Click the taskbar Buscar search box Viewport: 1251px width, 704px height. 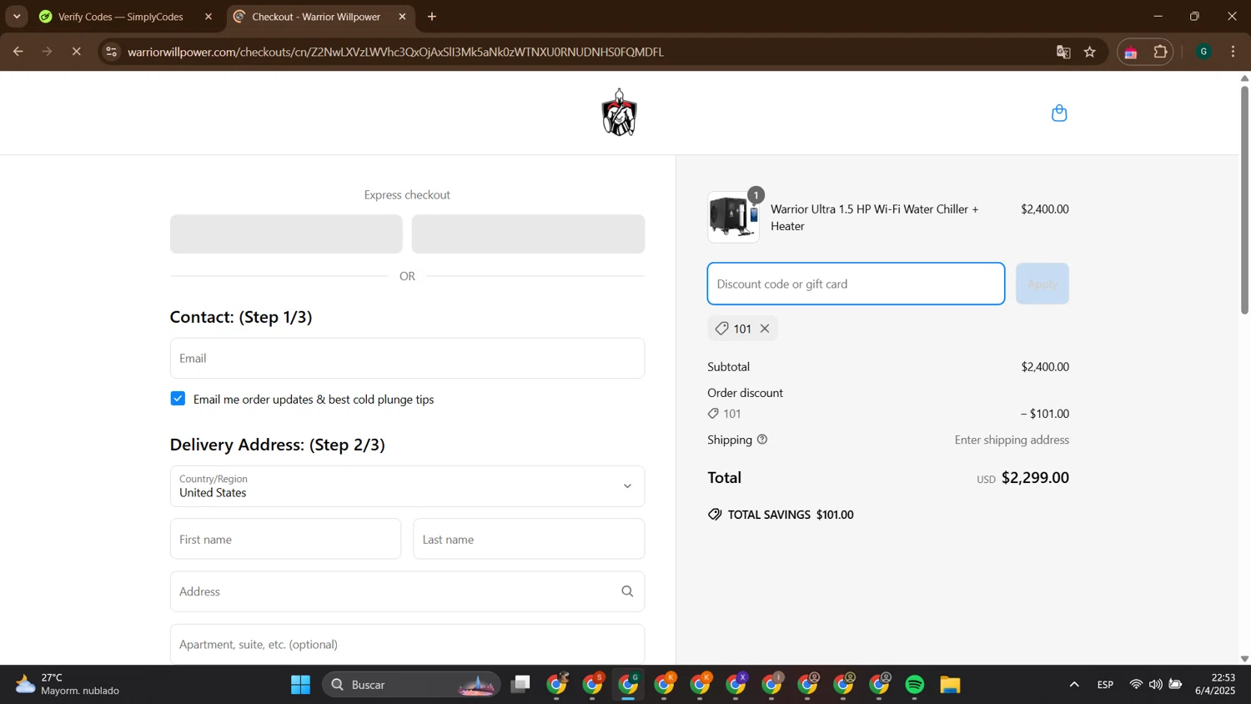(411, 685)
